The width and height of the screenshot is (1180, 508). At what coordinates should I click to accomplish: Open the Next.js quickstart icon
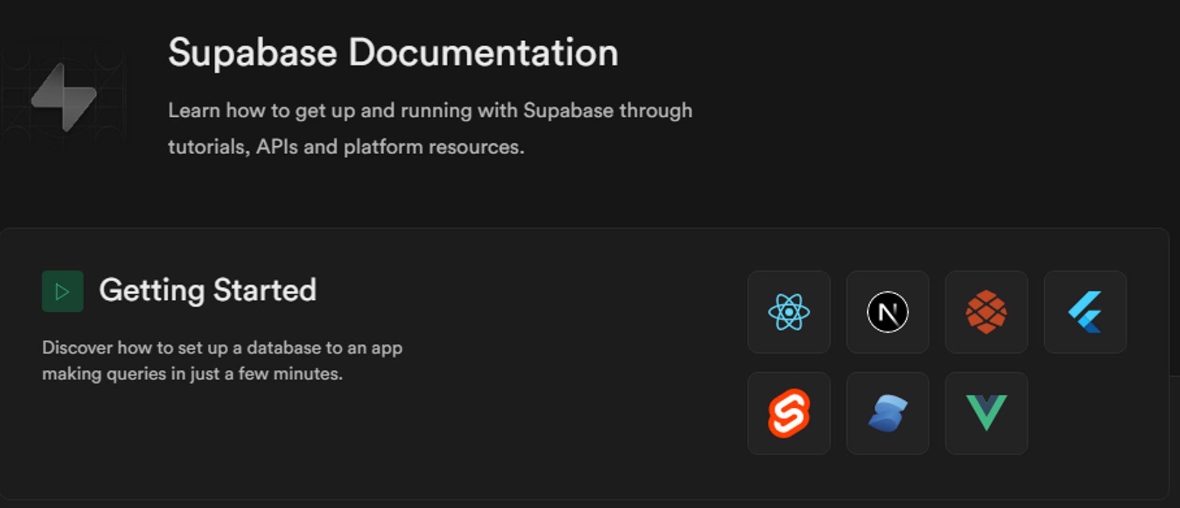click(887, 312)
